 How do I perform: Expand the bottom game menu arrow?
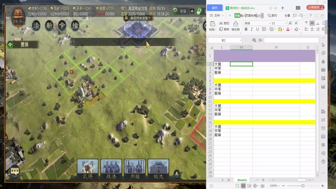click(x=177, y=174)
